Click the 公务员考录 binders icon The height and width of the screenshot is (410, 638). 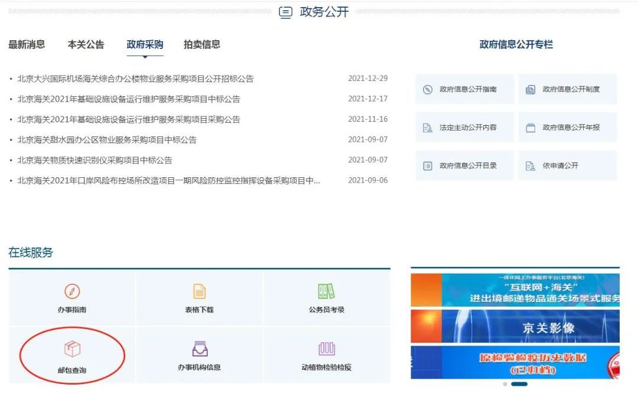326,291
